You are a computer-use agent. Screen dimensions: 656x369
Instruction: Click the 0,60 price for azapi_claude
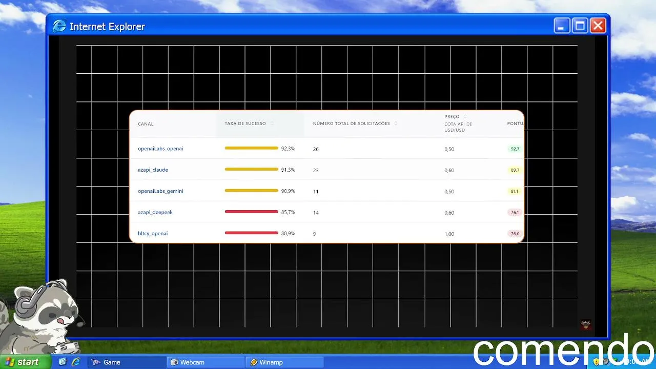click(449, 170)
